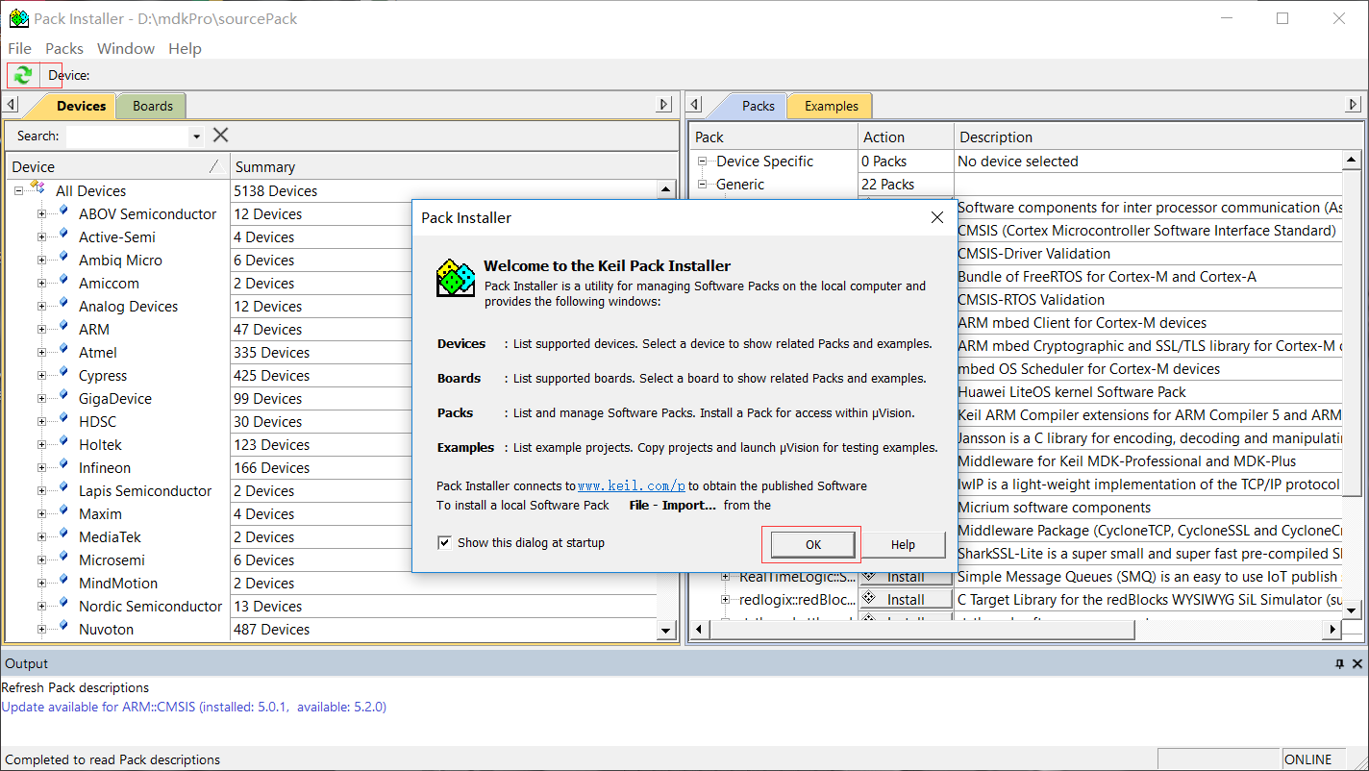Click the left tab-scroll arrow beside Devices tab
Viewport: 1369px width, 771px height.
(11, 105)
